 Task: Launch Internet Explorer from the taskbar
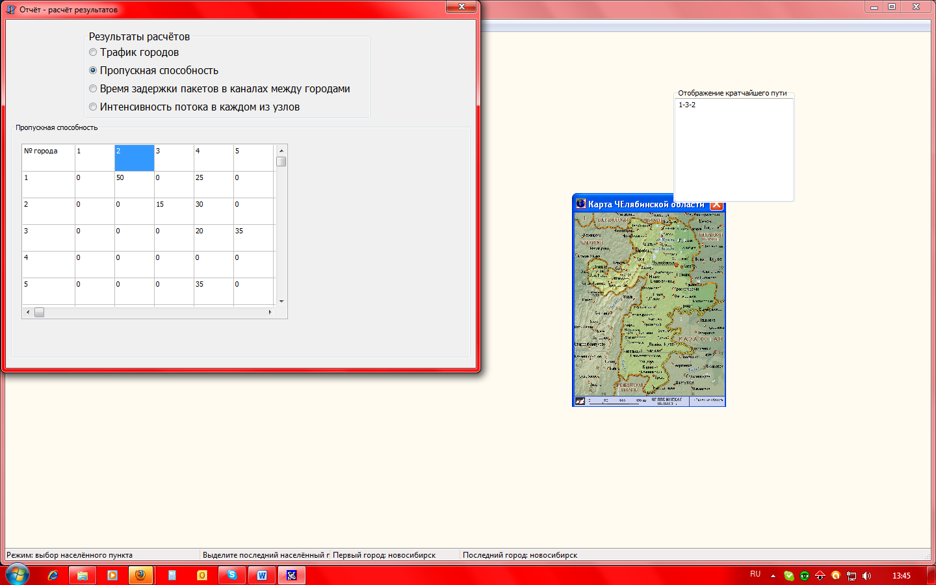(x=53, y=575)
